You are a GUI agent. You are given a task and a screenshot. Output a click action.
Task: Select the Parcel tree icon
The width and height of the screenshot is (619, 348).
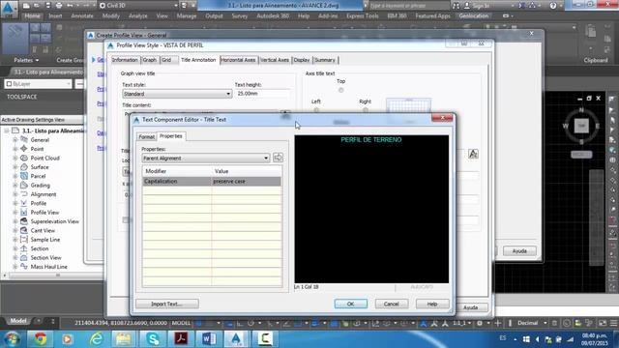[x=23, y=176]
